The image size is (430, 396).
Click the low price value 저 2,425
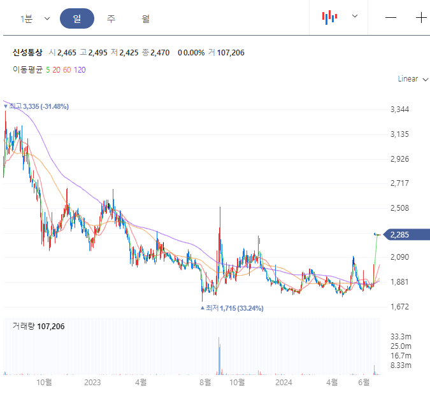(125, 53)
